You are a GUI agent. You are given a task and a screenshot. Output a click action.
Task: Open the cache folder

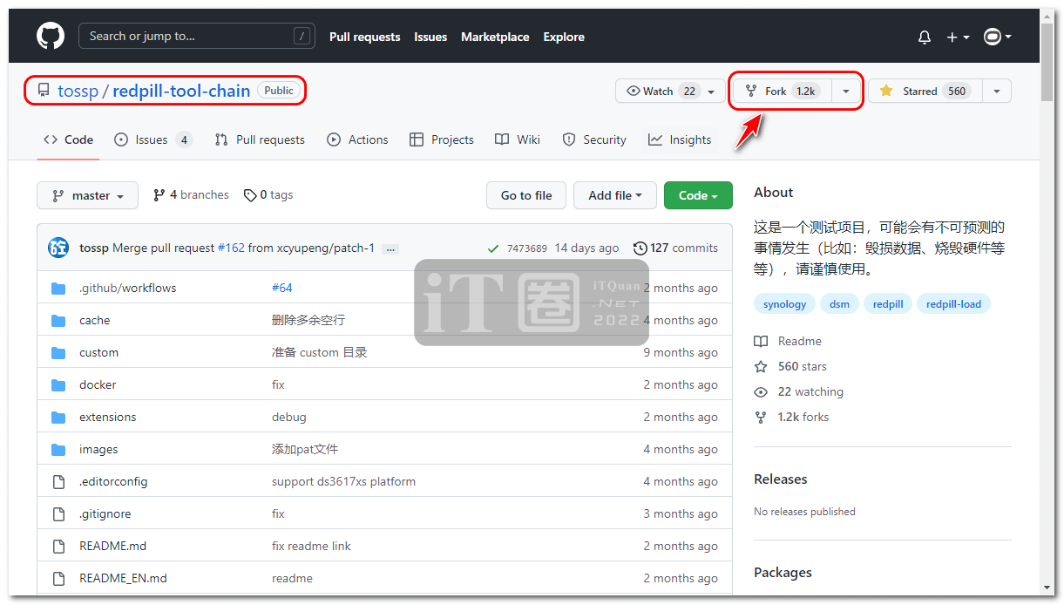tap(94, 320)
